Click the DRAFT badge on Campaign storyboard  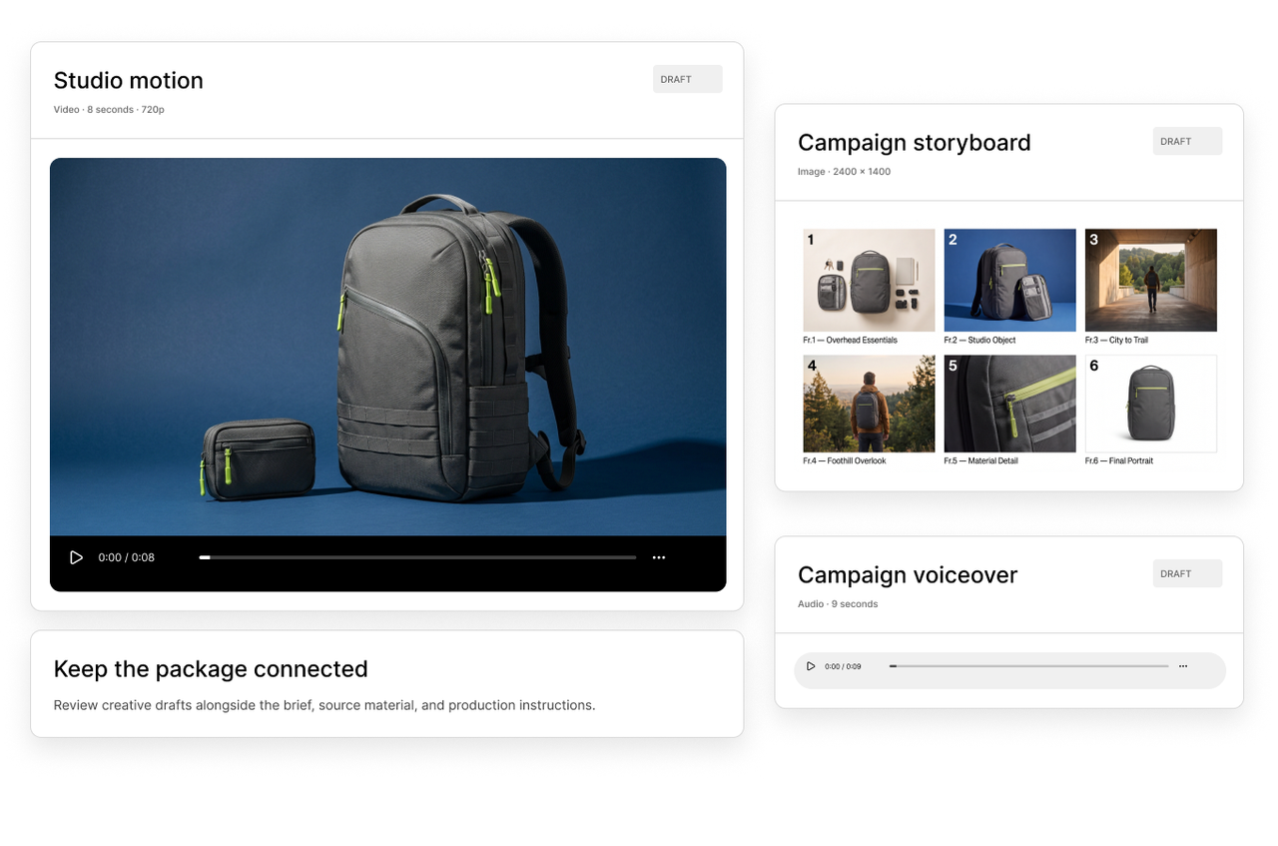(x=1187, y=141)
